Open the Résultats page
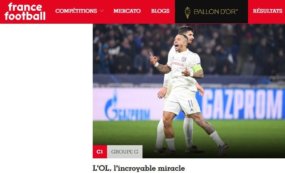The image size is (285, 173). click(x=267, y=11)
